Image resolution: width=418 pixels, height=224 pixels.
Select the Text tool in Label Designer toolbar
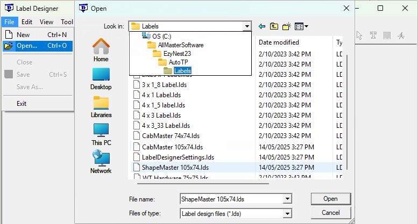tap(373, 35)
